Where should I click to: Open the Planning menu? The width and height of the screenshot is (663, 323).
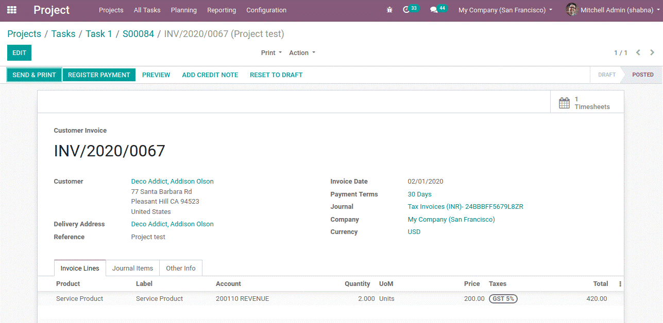tap(184, 10)
